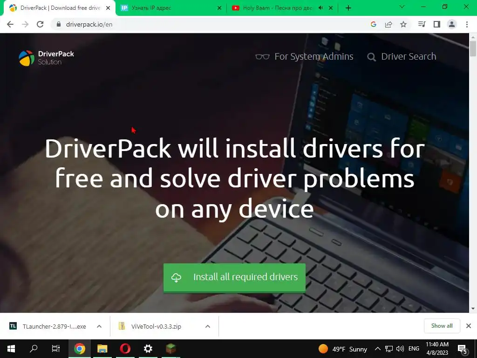Mute the YouTube tab via speaker icon

(x=320, y=8)
